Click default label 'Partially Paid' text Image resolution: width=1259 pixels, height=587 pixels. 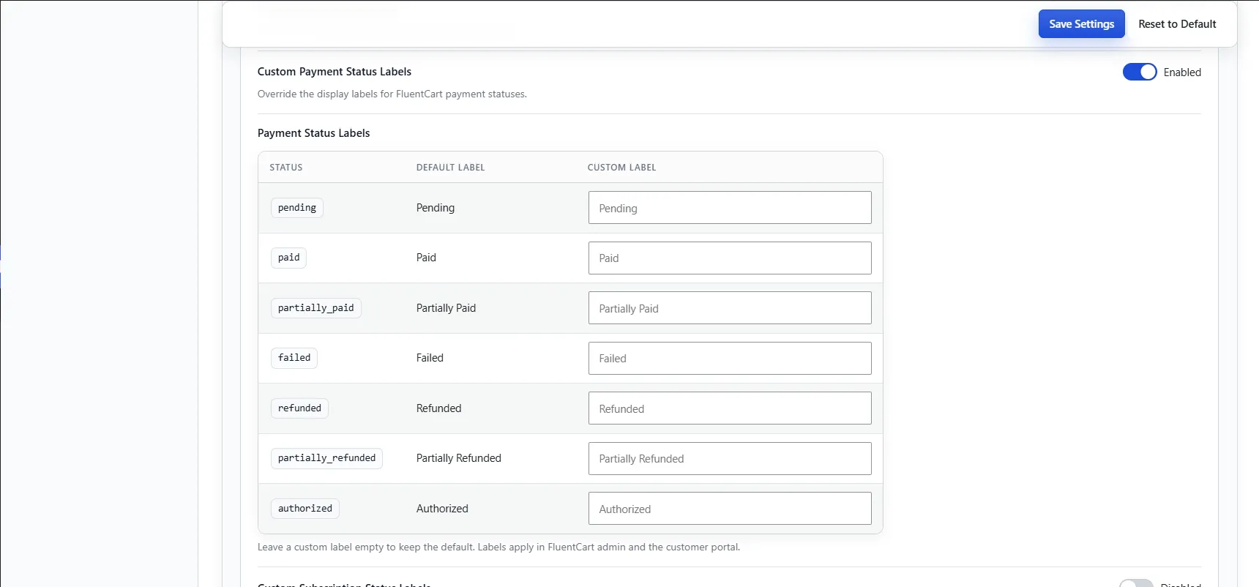click(x=447, y=308)
